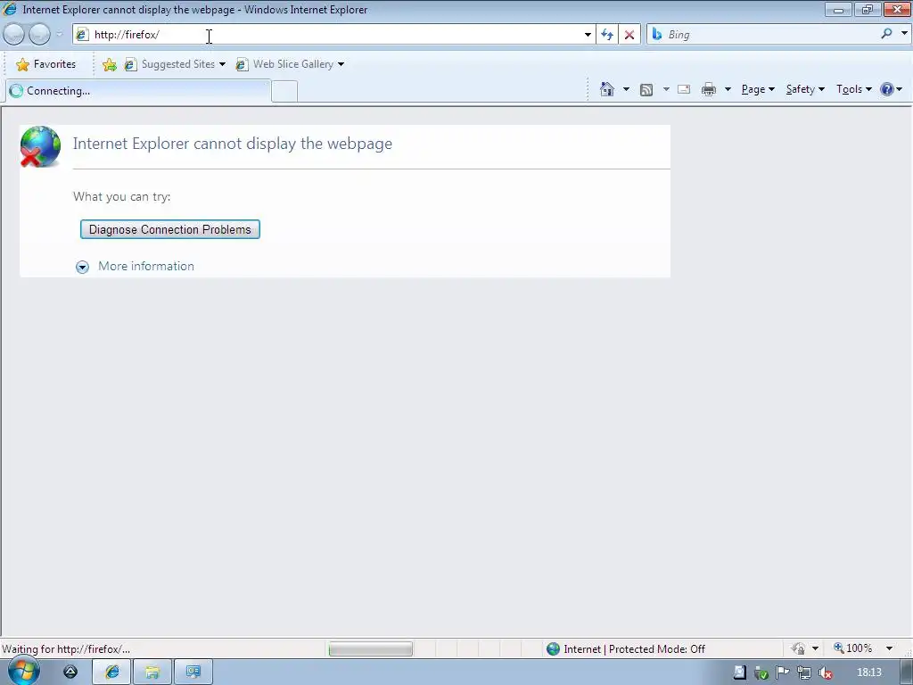Click the taskbar triangle recycle icon
The image size is (913, 685).
click(x=70, y=673)
